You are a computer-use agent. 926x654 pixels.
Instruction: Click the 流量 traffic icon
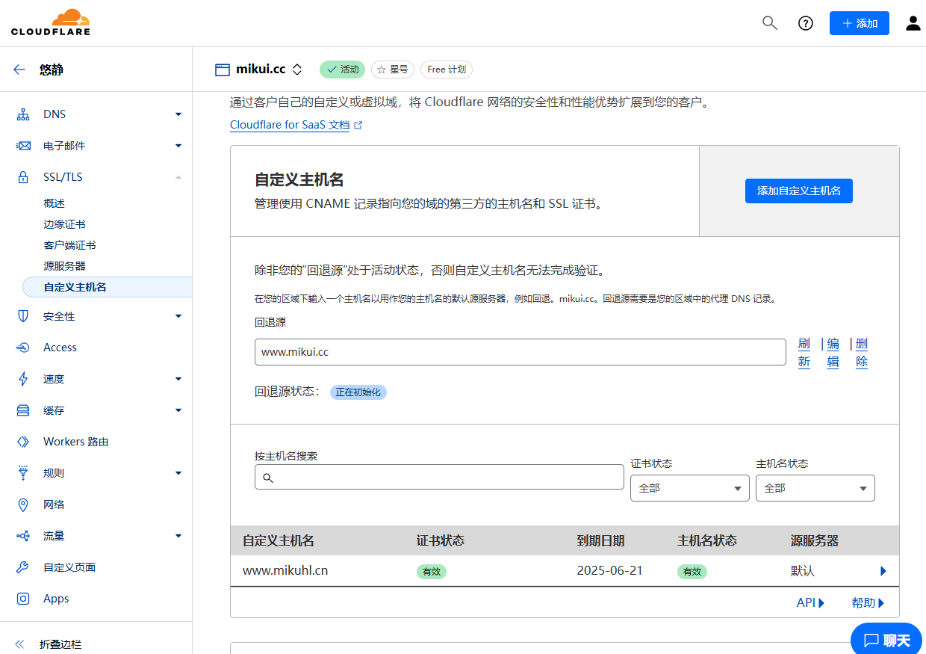tap(23, 536)
